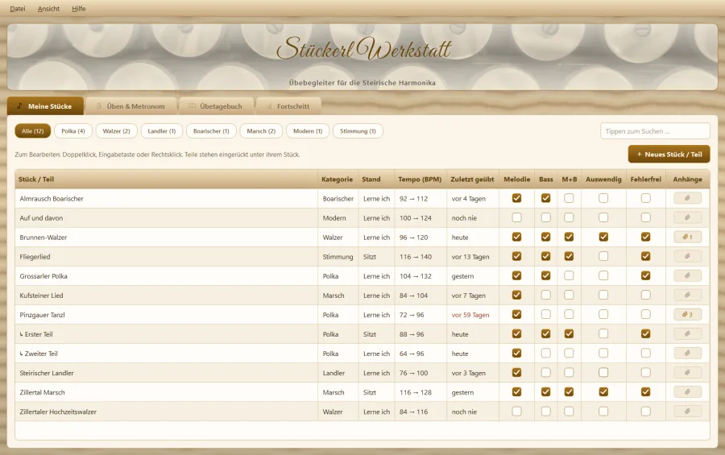The height and width of the screenshot is (455, 725).
Task: Open attachments for Zillertaler Hochzeitswalzer
Action: (x=688, y=412)
